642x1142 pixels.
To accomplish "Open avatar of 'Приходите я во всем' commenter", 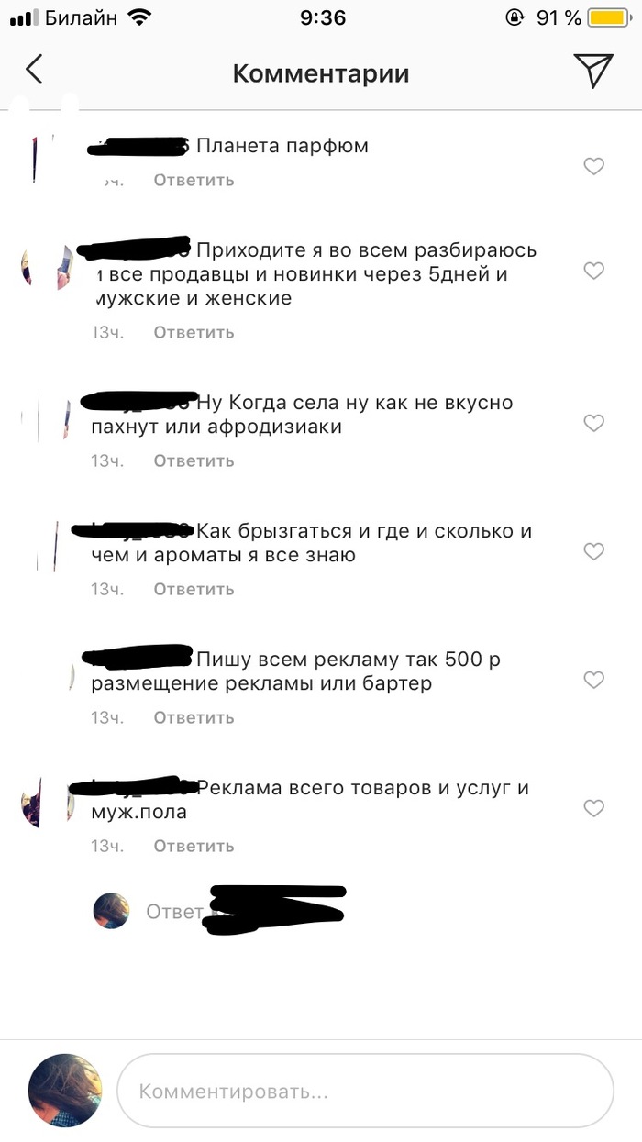I will (46, 267).
